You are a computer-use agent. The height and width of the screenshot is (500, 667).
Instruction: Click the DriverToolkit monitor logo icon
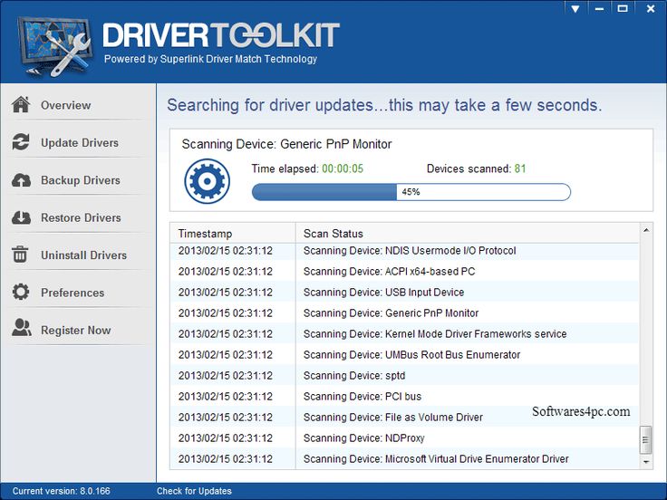point(54,46)
